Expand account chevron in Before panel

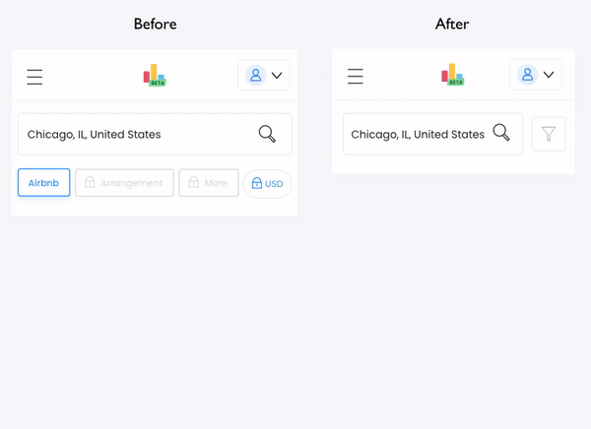pos(277,76)
